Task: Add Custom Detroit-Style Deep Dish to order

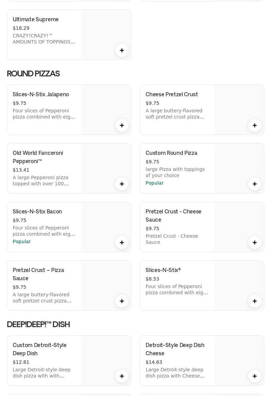Action: tap(122, 376)
